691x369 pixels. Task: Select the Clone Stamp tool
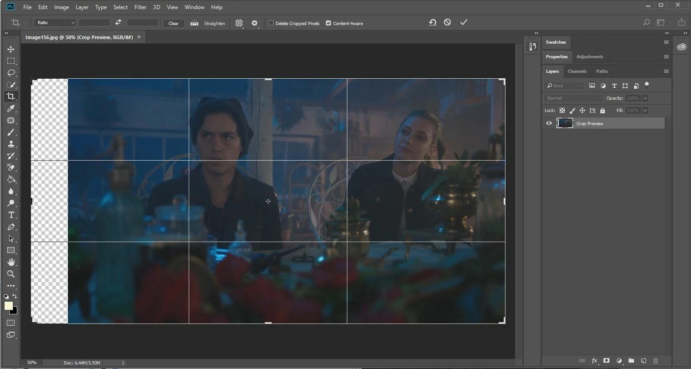pos(11,144)
